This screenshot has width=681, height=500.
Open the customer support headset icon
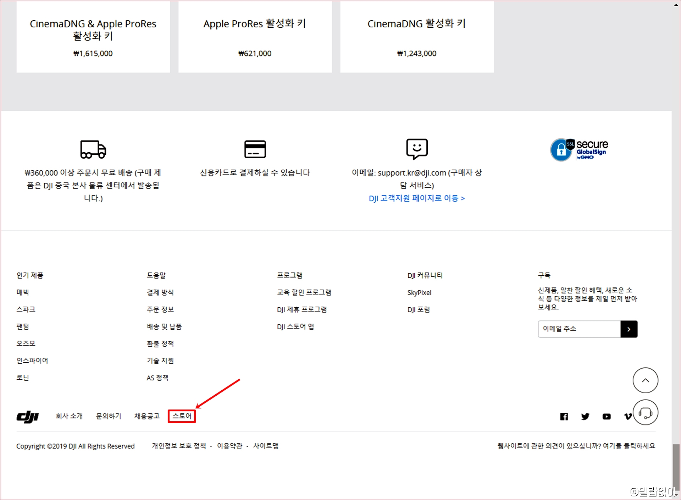click(645, 412)
